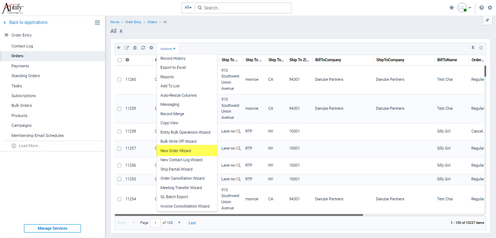Click the pin icon beside All title
This screenshot has width=496, height=238.
pos(121,32)
